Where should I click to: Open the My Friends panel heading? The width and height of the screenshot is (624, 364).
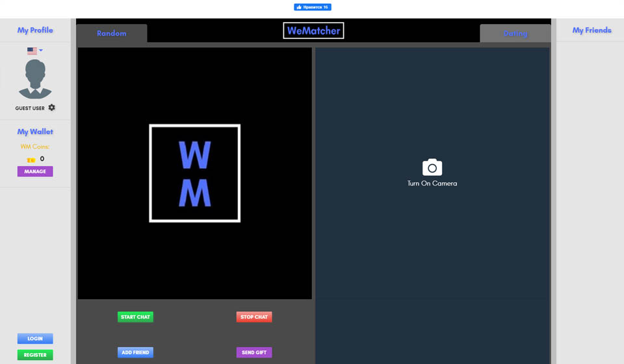tap(591, 30)
